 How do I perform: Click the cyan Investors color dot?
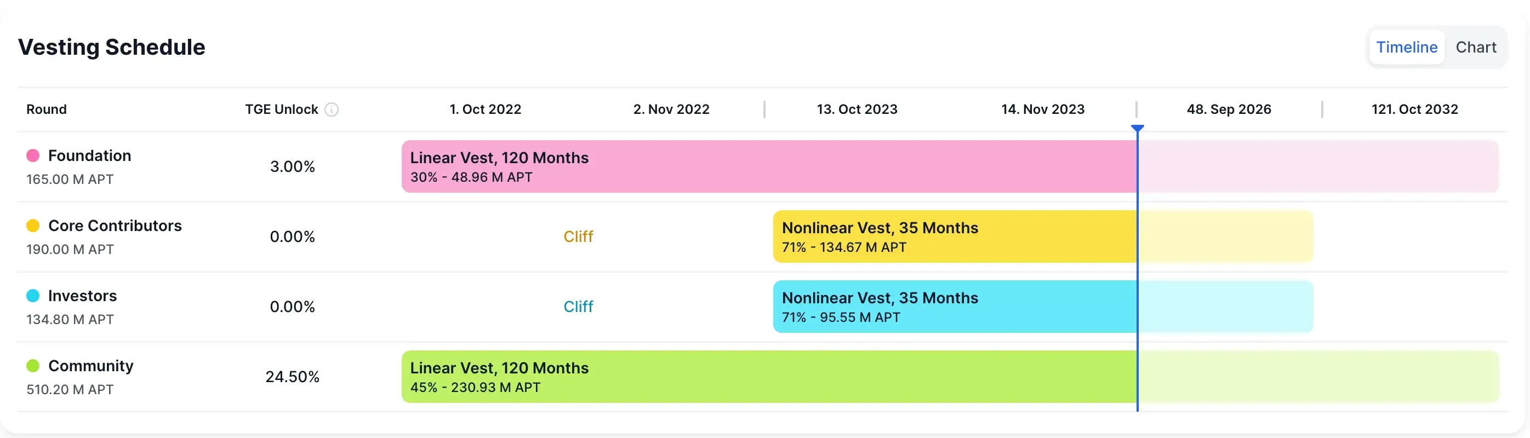click(33, 296)
